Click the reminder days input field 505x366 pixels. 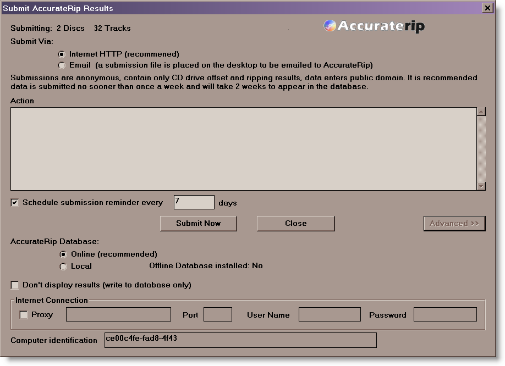194,202
